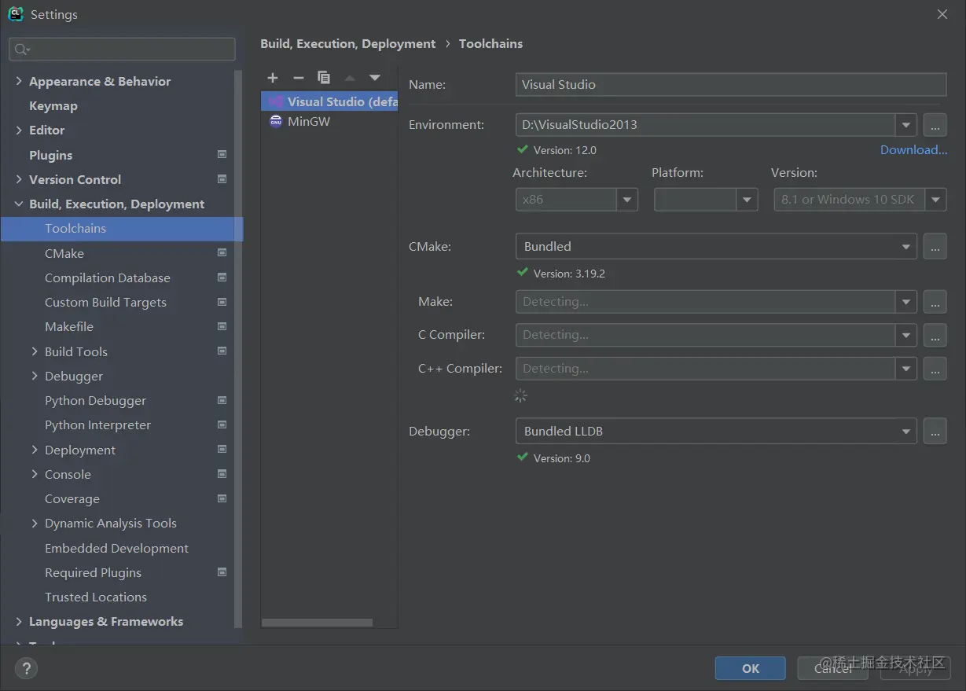
Task: Go to Build, Execution, Deployment breadcrumb
Action: (347, 43)
